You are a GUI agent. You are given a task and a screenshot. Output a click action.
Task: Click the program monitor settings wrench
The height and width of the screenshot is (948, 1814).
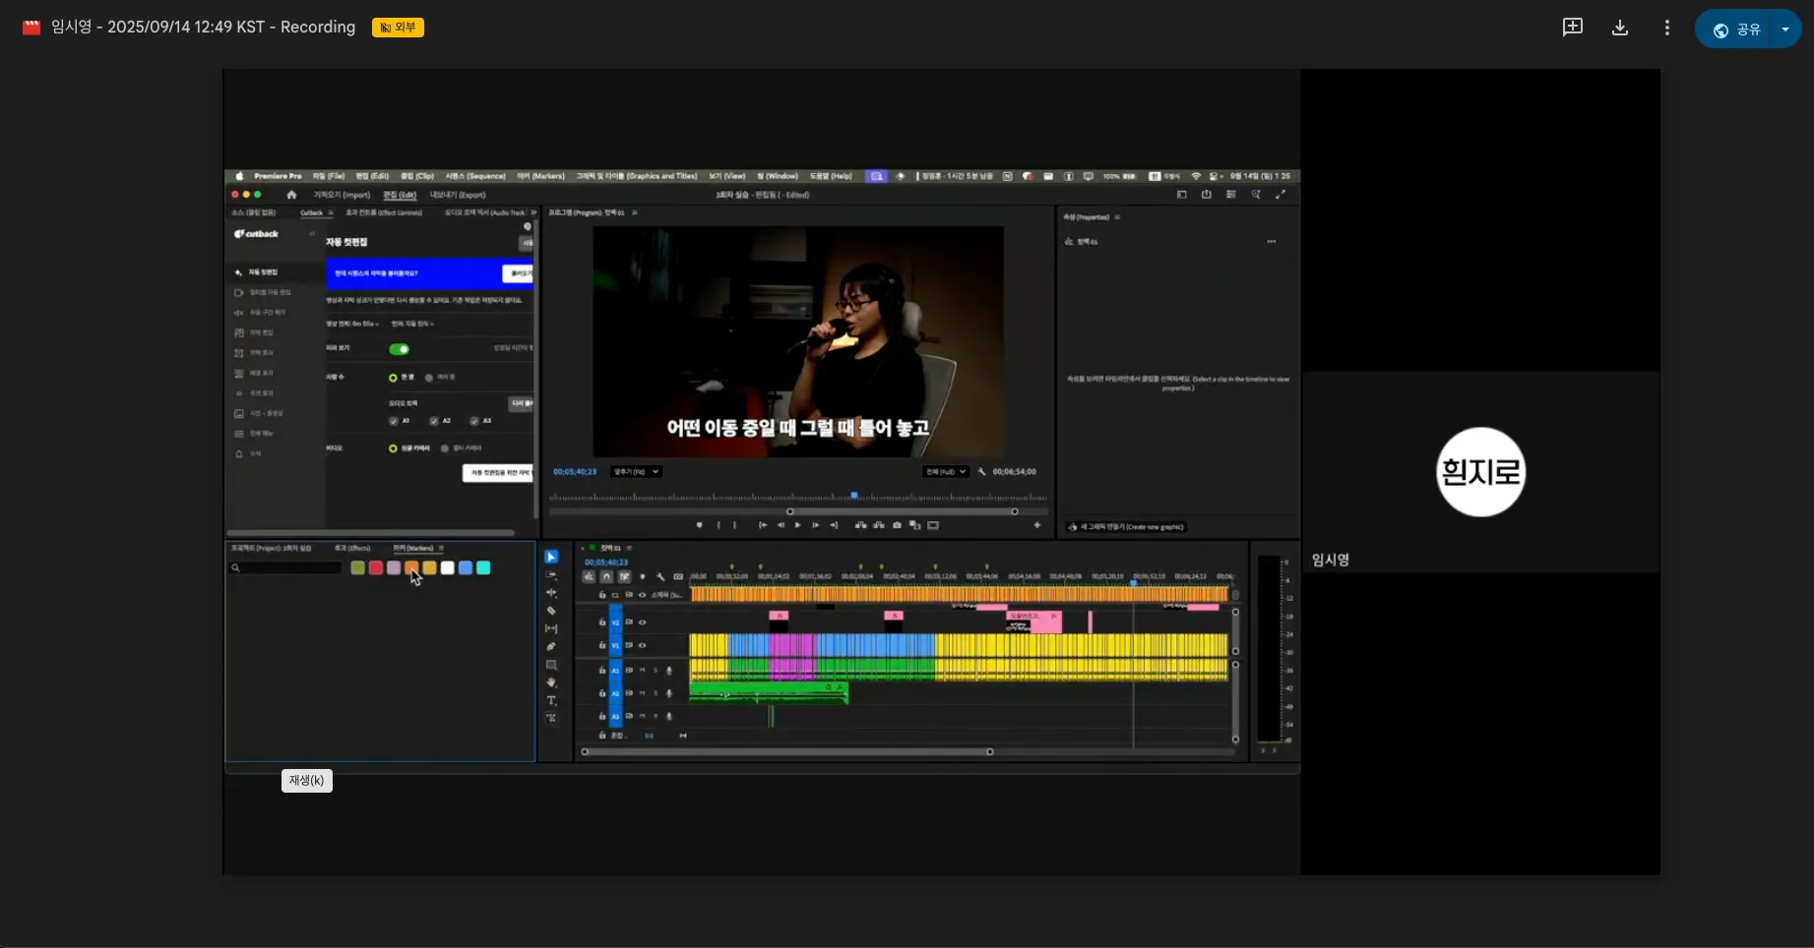point(981,472)
